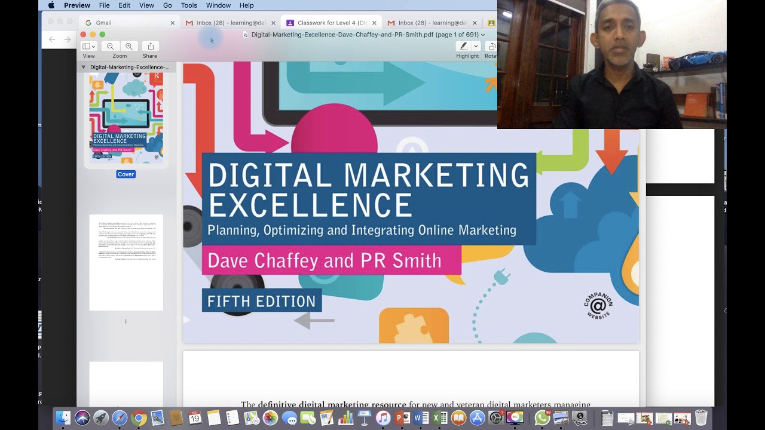Screen dimensions: 765x430
Task: Open the Highlight color dropdown arrow
Action: 476,46
